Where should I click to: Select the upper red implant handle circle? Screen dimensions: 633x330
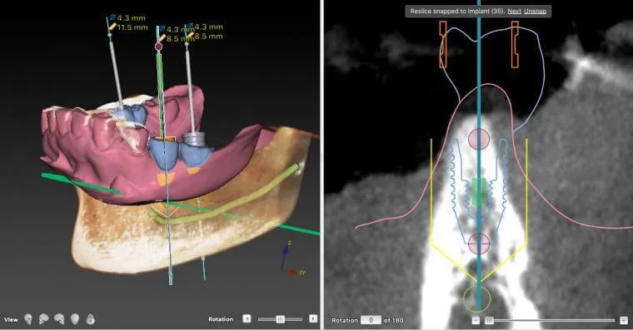[x=479, y=139]
